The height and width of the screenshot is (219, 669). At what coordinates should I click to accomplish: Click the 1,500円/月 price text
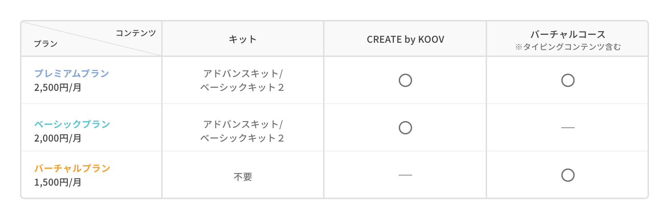(58, 182)
